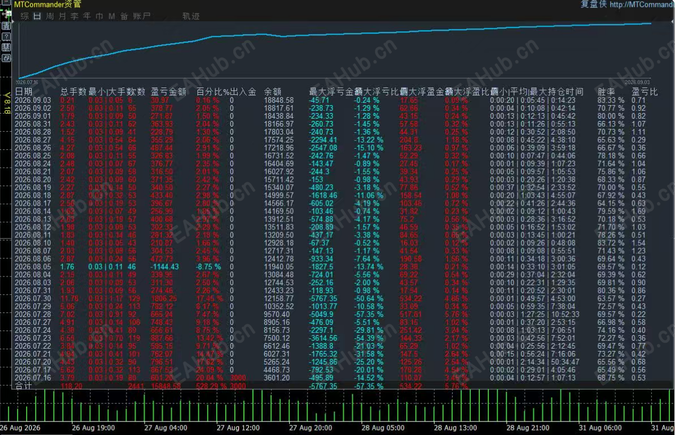
Task: Click the 28 Aug 05:00 time axis label
Action: 383,428
